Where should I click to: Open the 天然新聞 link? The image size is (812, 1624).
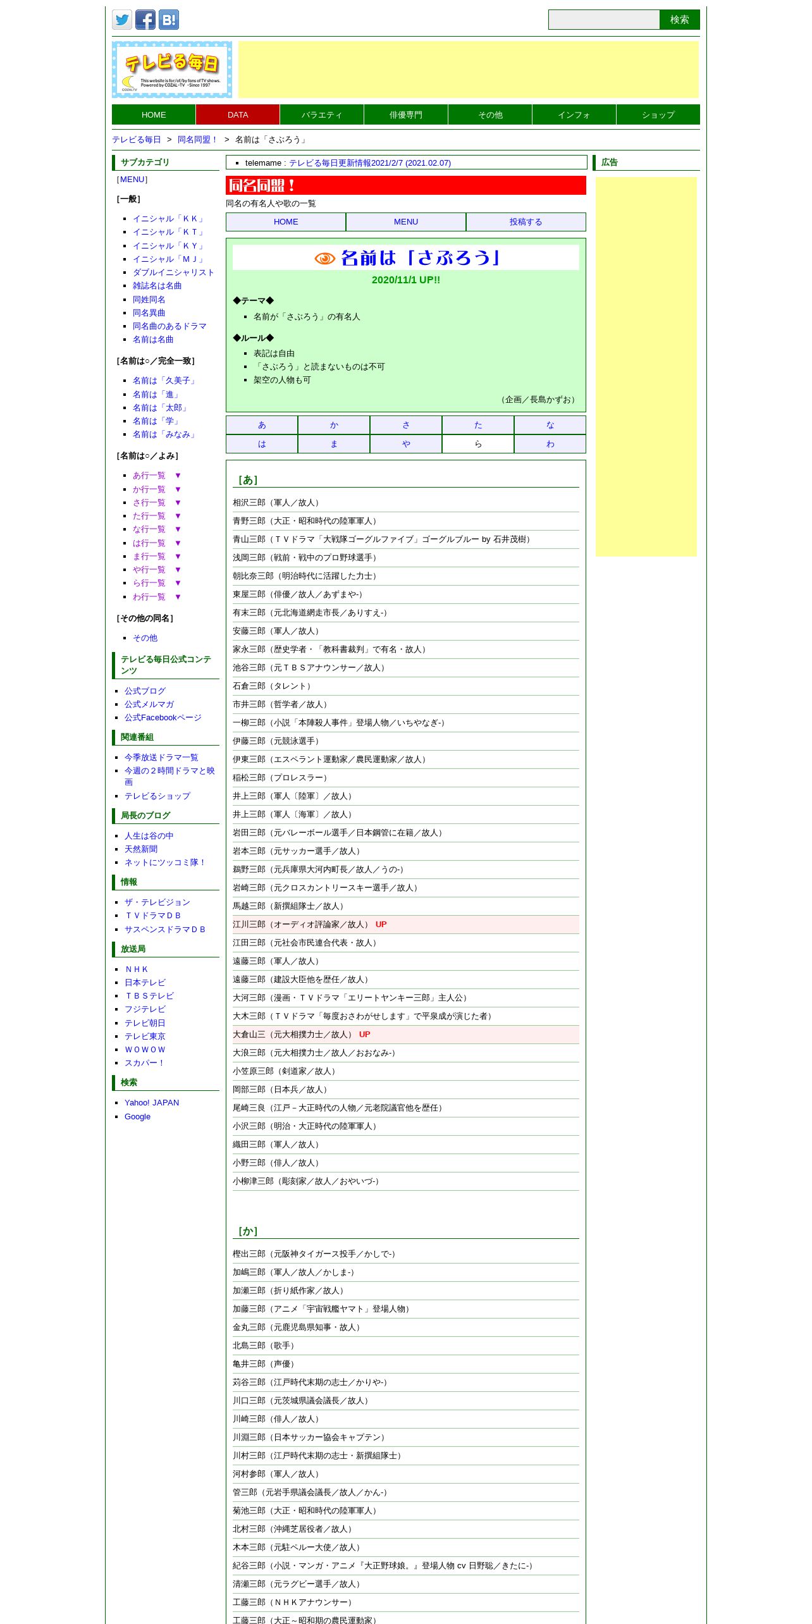[x=141, y=849]
